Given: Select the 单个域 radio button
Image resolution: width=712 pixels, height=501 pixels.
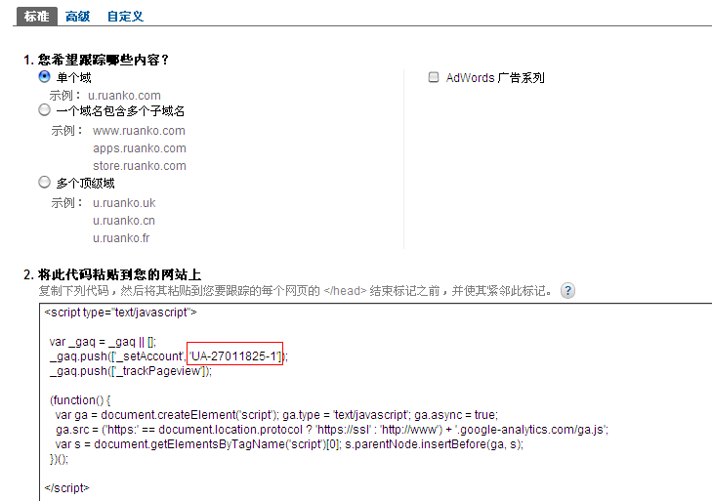Looking at the screenshot, I should click(x=44, y=76).
